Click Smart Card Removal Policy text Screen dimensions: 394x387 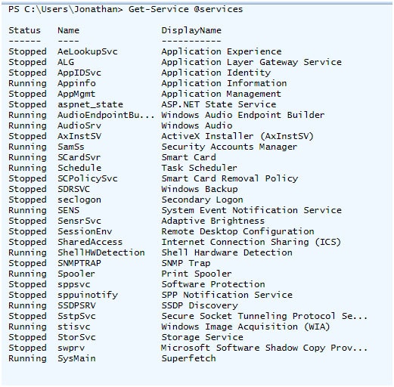pyautogui.click(x=230, y=178)
